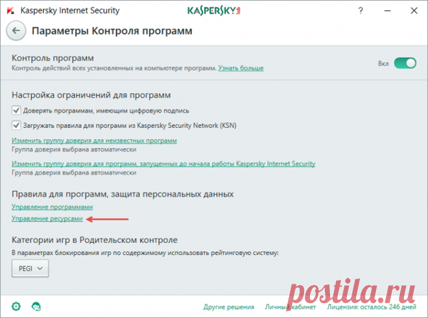Go back using the arrow button
428x318 pixels.
16,30
